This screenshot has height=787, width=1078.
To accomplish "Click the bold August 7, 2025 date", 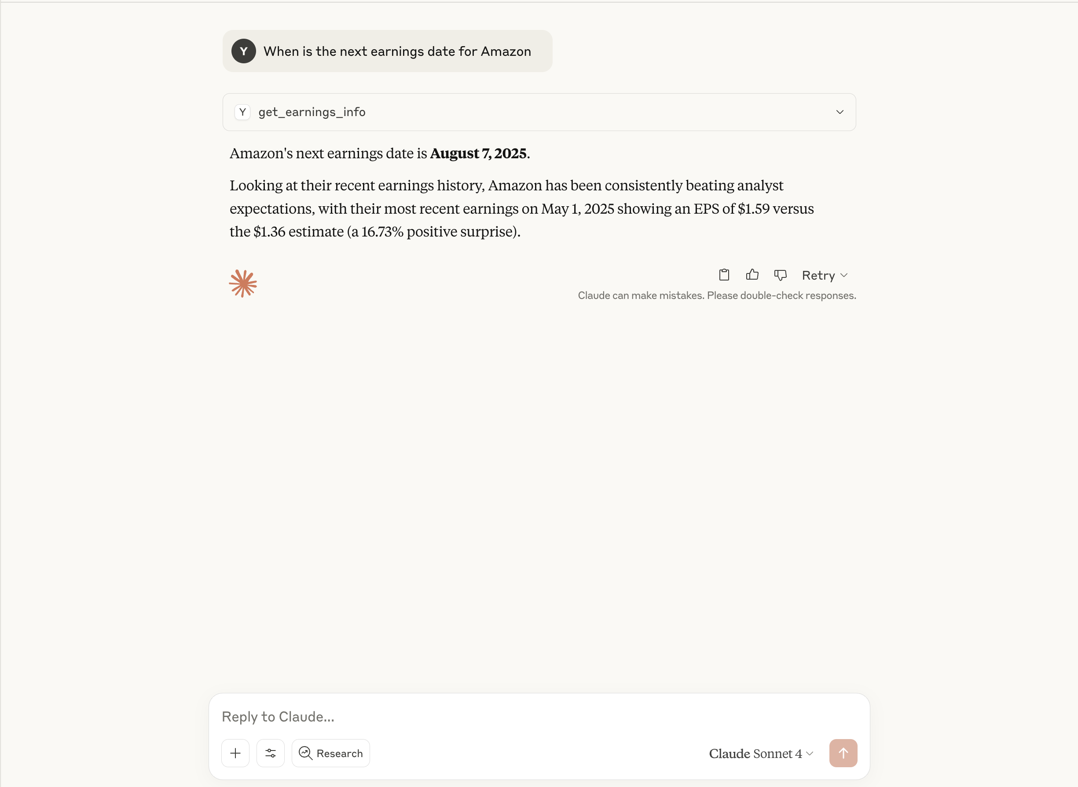I will pos(478,153).
